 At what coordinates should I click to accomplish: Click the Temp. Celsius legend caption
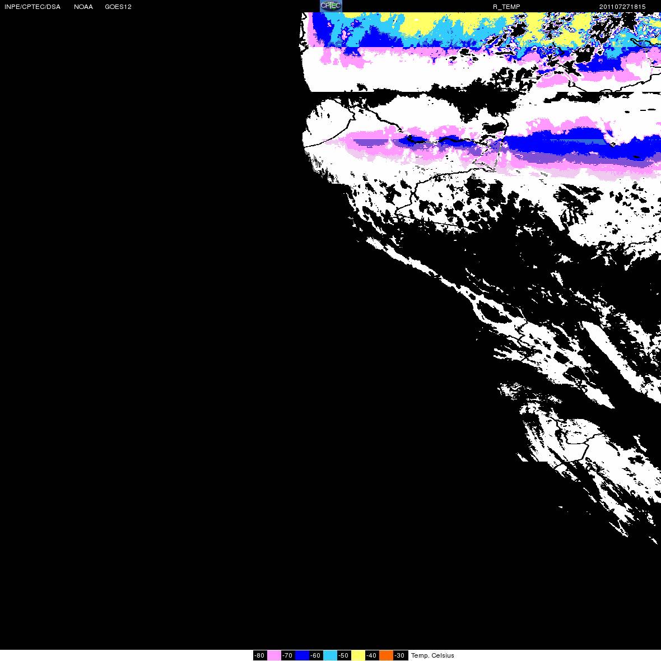pos(432,655)
